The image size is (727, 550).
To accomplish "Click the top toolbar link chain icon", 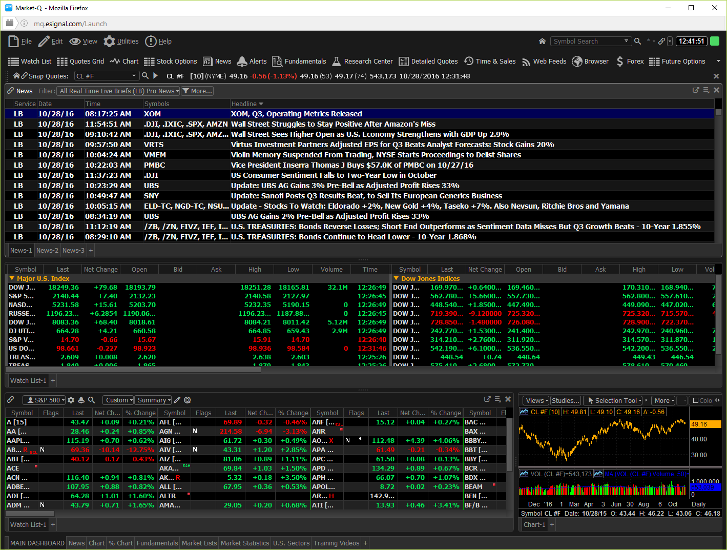I will pyautogui.click(x=661, y=42).
